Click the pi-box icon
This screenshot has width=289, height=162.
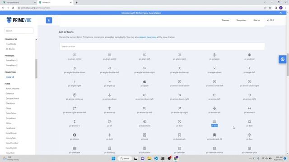pyautogui.click(x=249, y=135)
